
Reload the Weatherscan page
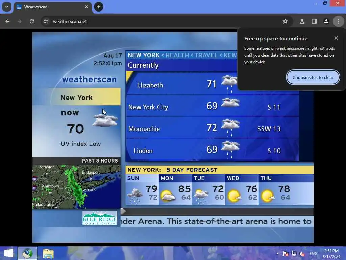coord(32,21)
